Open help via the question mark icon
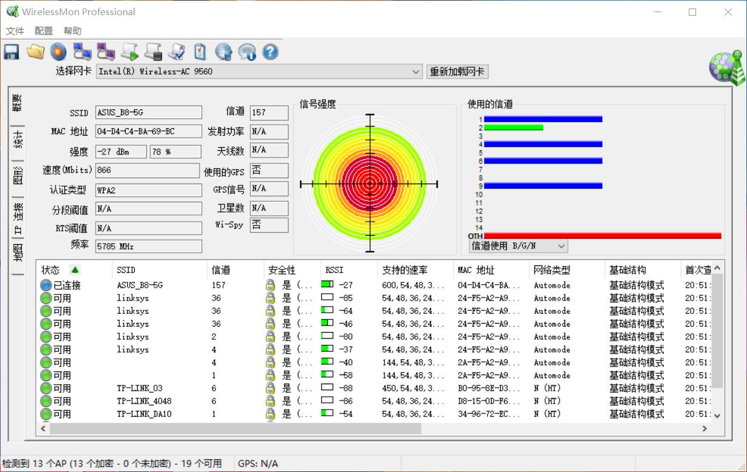Viewport: 747px width, 472px height. point(270,52)
